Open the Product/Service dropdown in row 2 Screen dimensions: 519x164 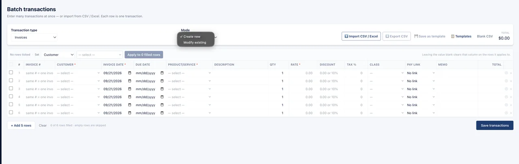(x=189, y=81)
